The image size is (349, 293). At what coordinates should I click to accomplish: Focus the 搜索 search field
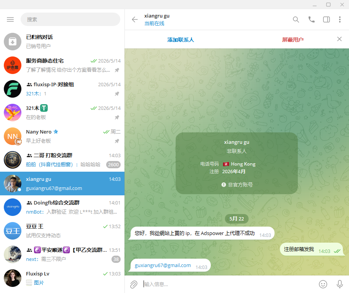point(70,19)
